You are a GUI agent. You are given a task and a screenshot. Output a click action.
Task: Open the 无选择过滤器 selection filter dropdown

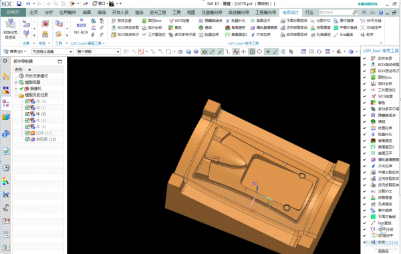[52, 52]
